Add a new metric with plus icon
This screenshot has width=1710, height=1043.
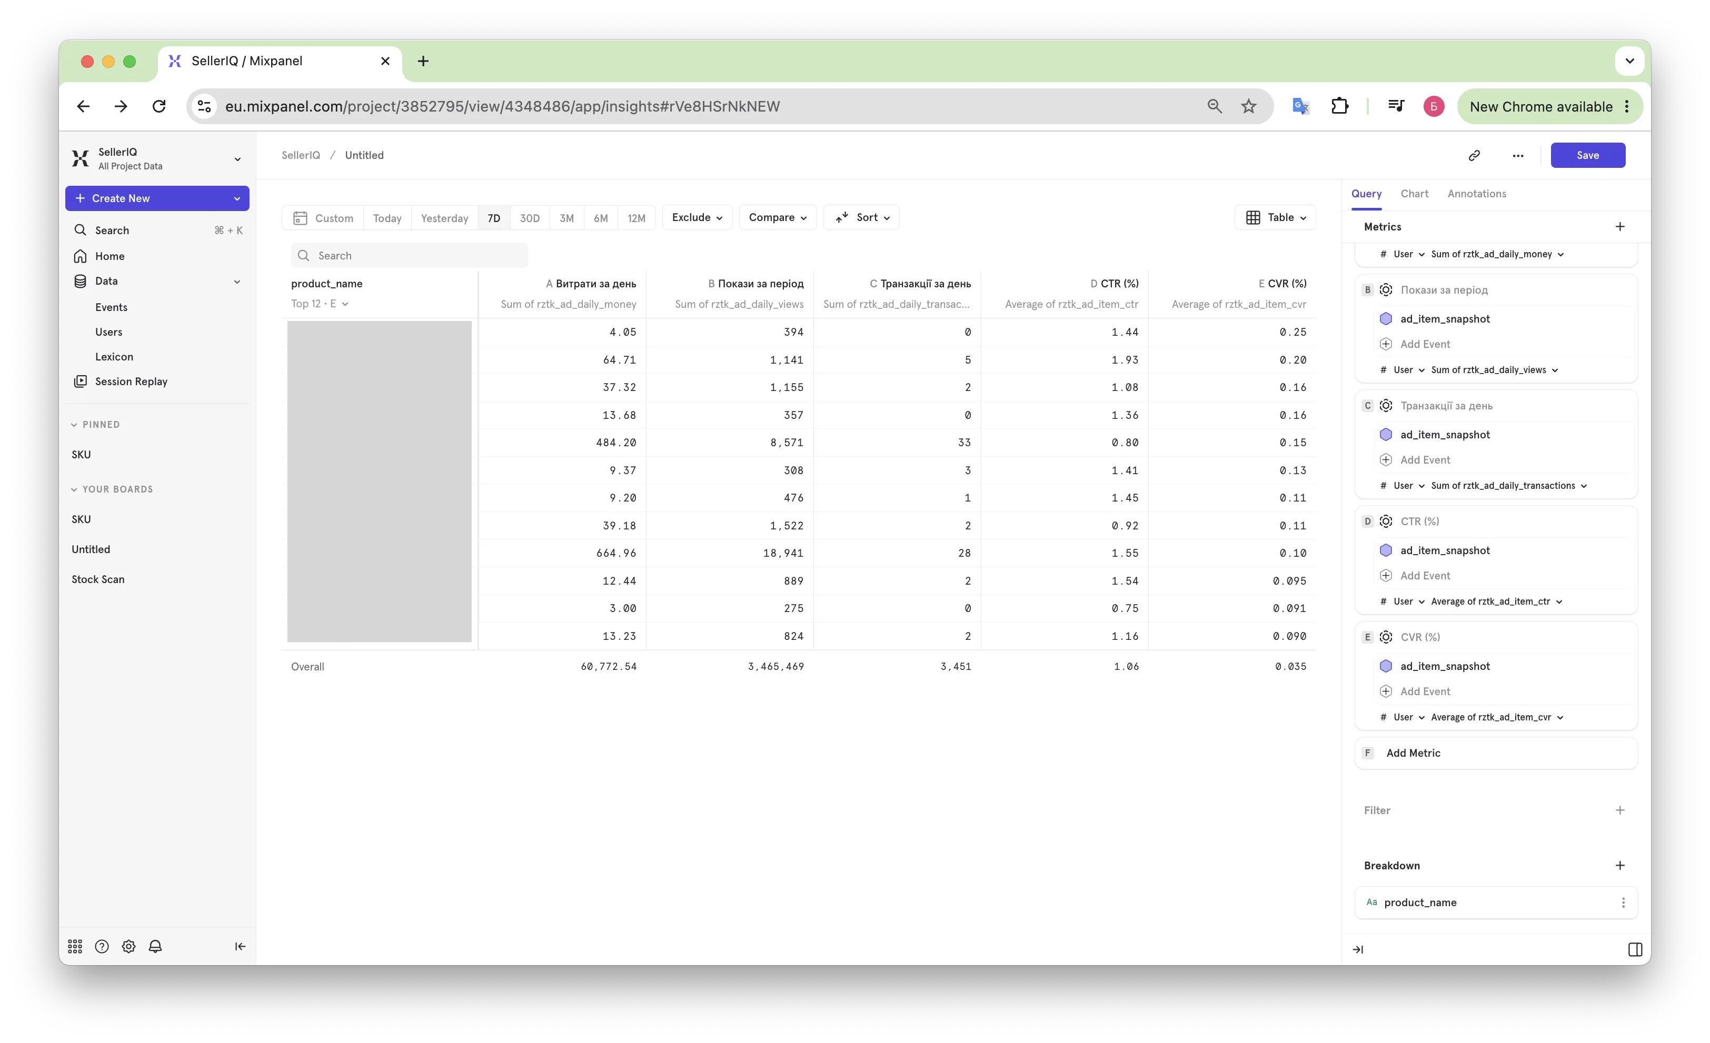(x=1620, y=227)
